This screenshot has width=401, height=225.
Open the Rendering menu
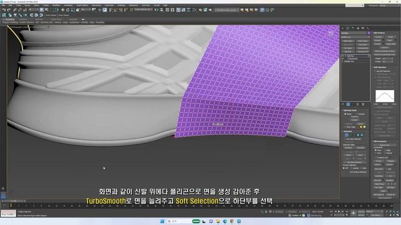[x=96, y=5]
